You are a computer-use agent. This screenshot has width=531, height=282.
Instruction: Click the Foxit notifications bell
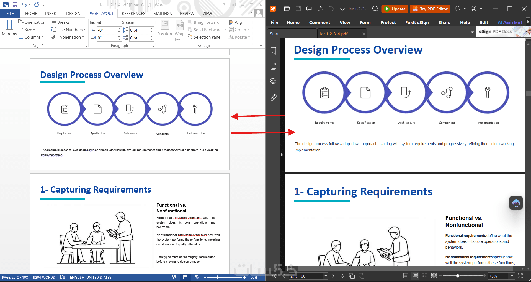[x=457, y=9]
